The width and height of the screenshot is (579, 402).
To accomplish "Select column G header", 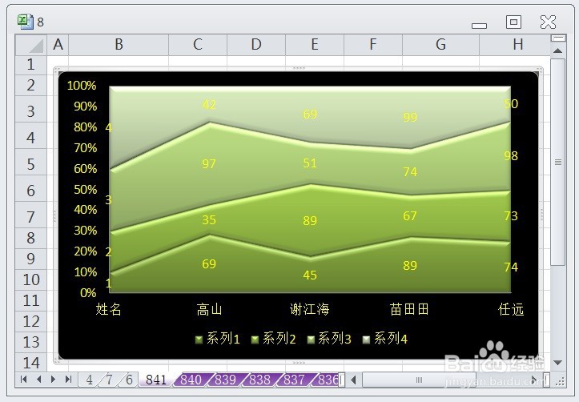I will pos(440,45).
